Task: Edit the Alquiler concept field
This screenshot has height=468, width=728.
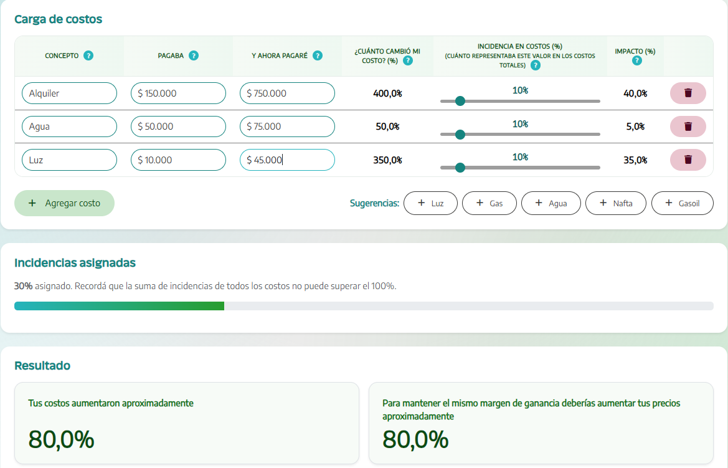Action: point(69,93)
